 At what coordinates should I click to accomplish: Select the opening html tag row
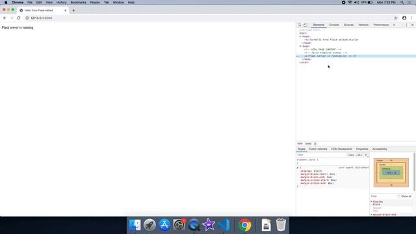coord(304,33)
